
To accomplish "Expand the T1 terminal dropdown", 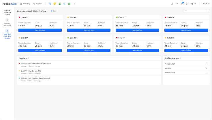I will point(196,11).
